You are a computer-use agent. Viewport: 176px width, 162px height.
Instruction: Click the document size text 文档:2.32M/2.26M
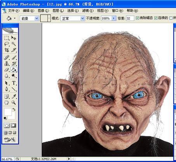(44, 159)
